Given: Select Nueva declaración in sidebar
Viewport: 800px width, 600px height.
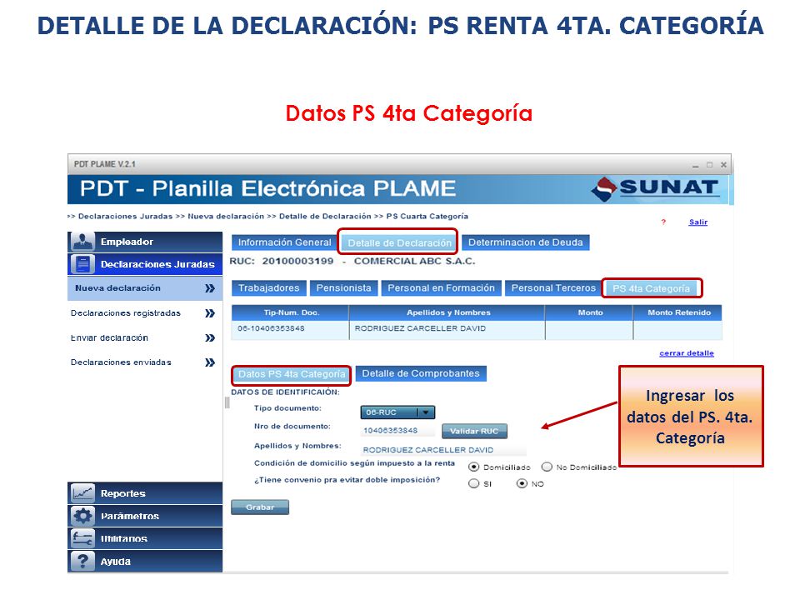Looking at the screenshot, I should click(145, 288).
